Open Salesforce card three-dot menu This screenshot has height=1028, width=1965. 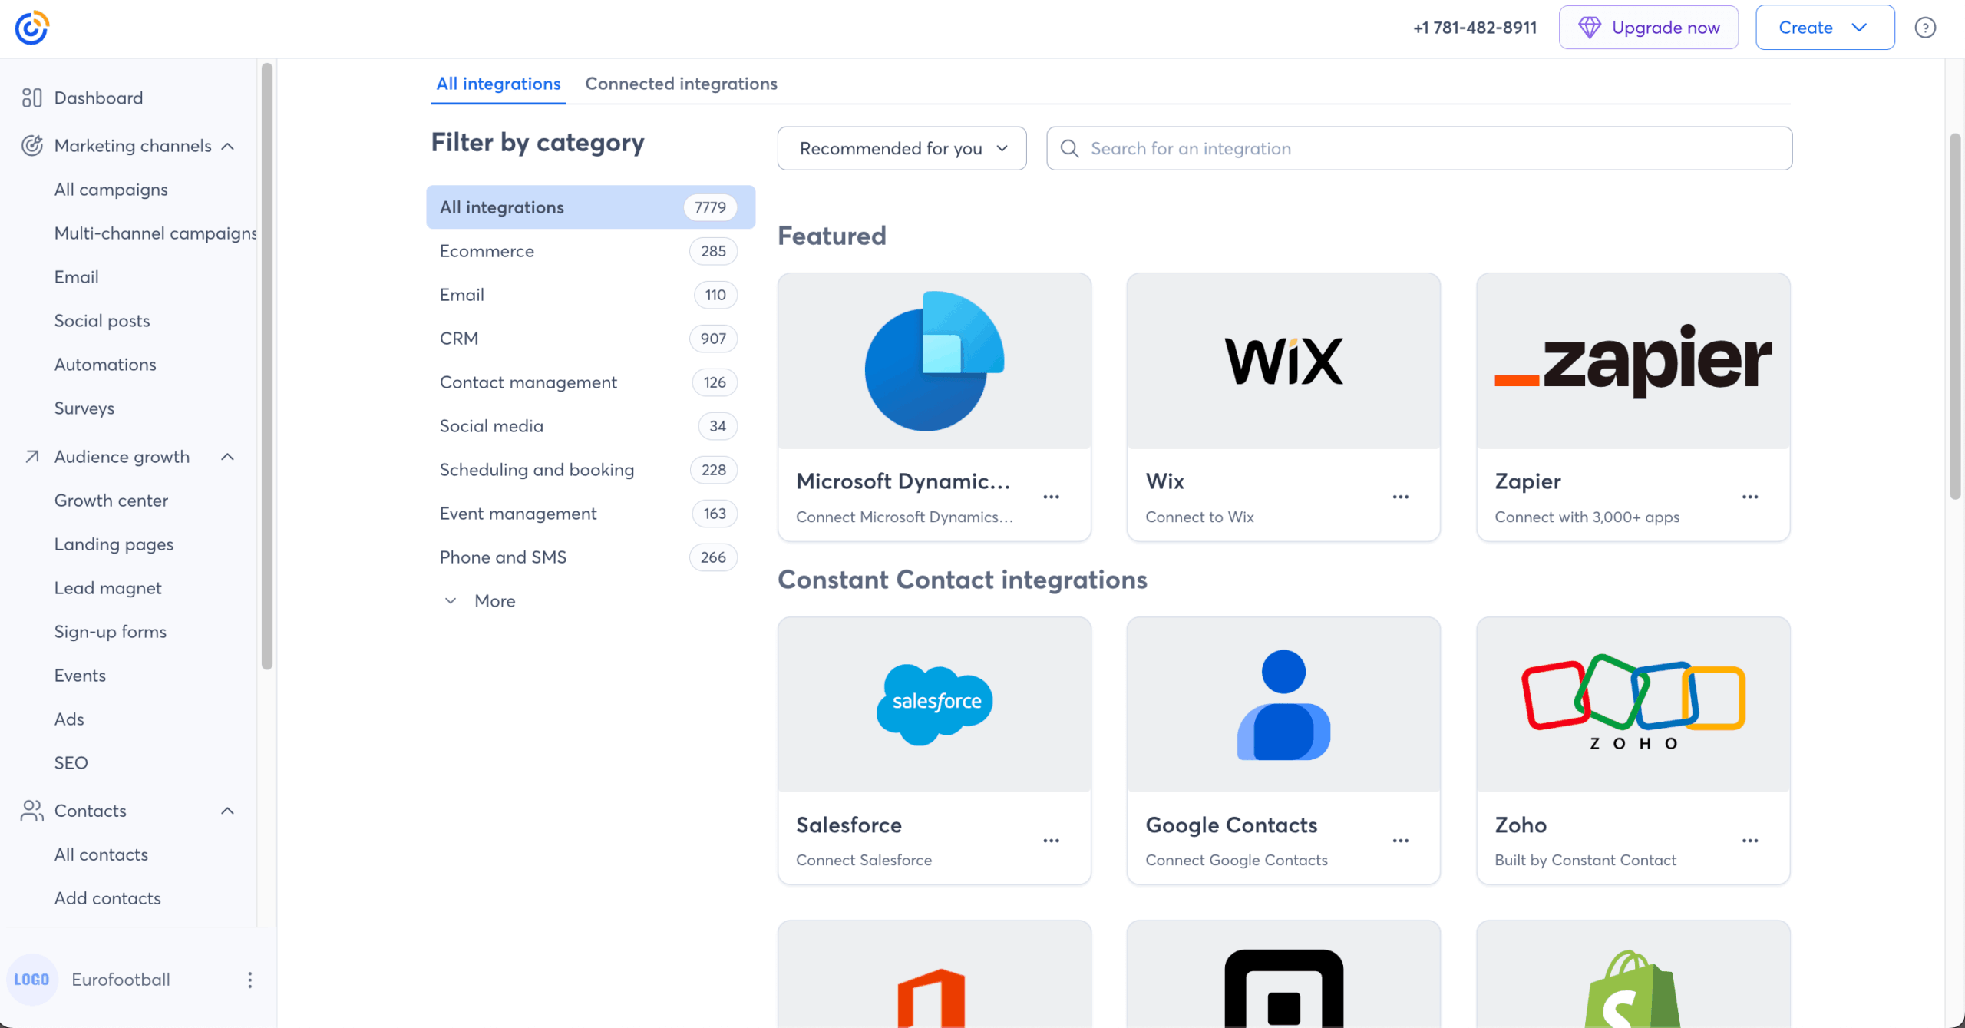(1051, 841)
